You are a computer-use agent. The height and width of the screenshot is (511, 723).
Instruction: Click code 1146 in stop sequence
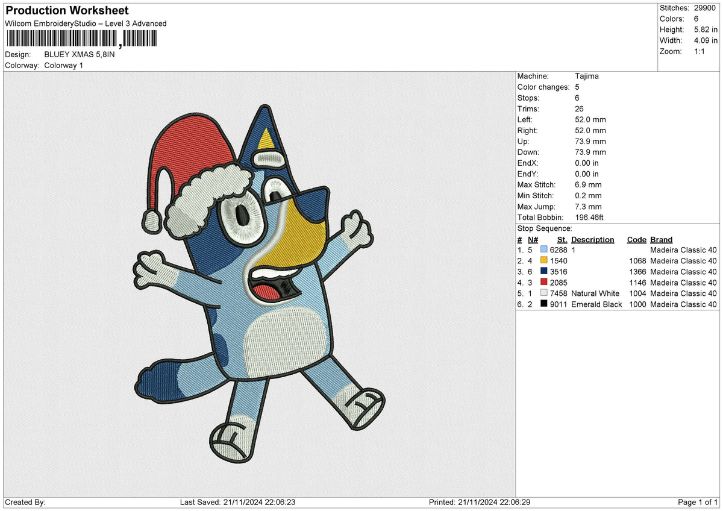637,283
